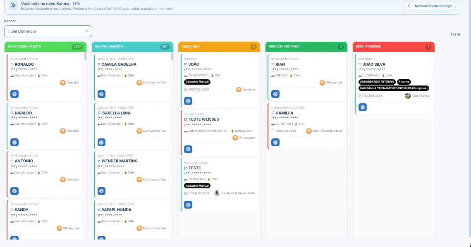Image resolution: width=471 pixels, height=247 pixels.
Task: Click clock icon beside 03/12/25 23:59
Action: pos(360,96)
